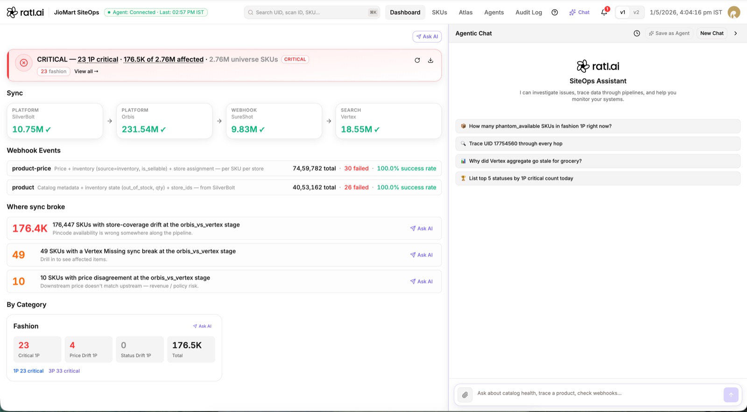Click JioMart SiteOps title
The image size is (747, 412).
tap(77, 13)
